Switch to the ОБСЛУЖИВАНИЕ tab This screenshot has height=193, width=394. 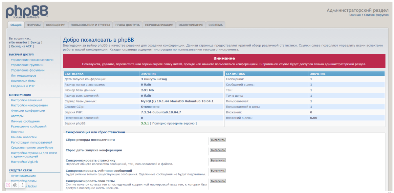tap(191, 25)
